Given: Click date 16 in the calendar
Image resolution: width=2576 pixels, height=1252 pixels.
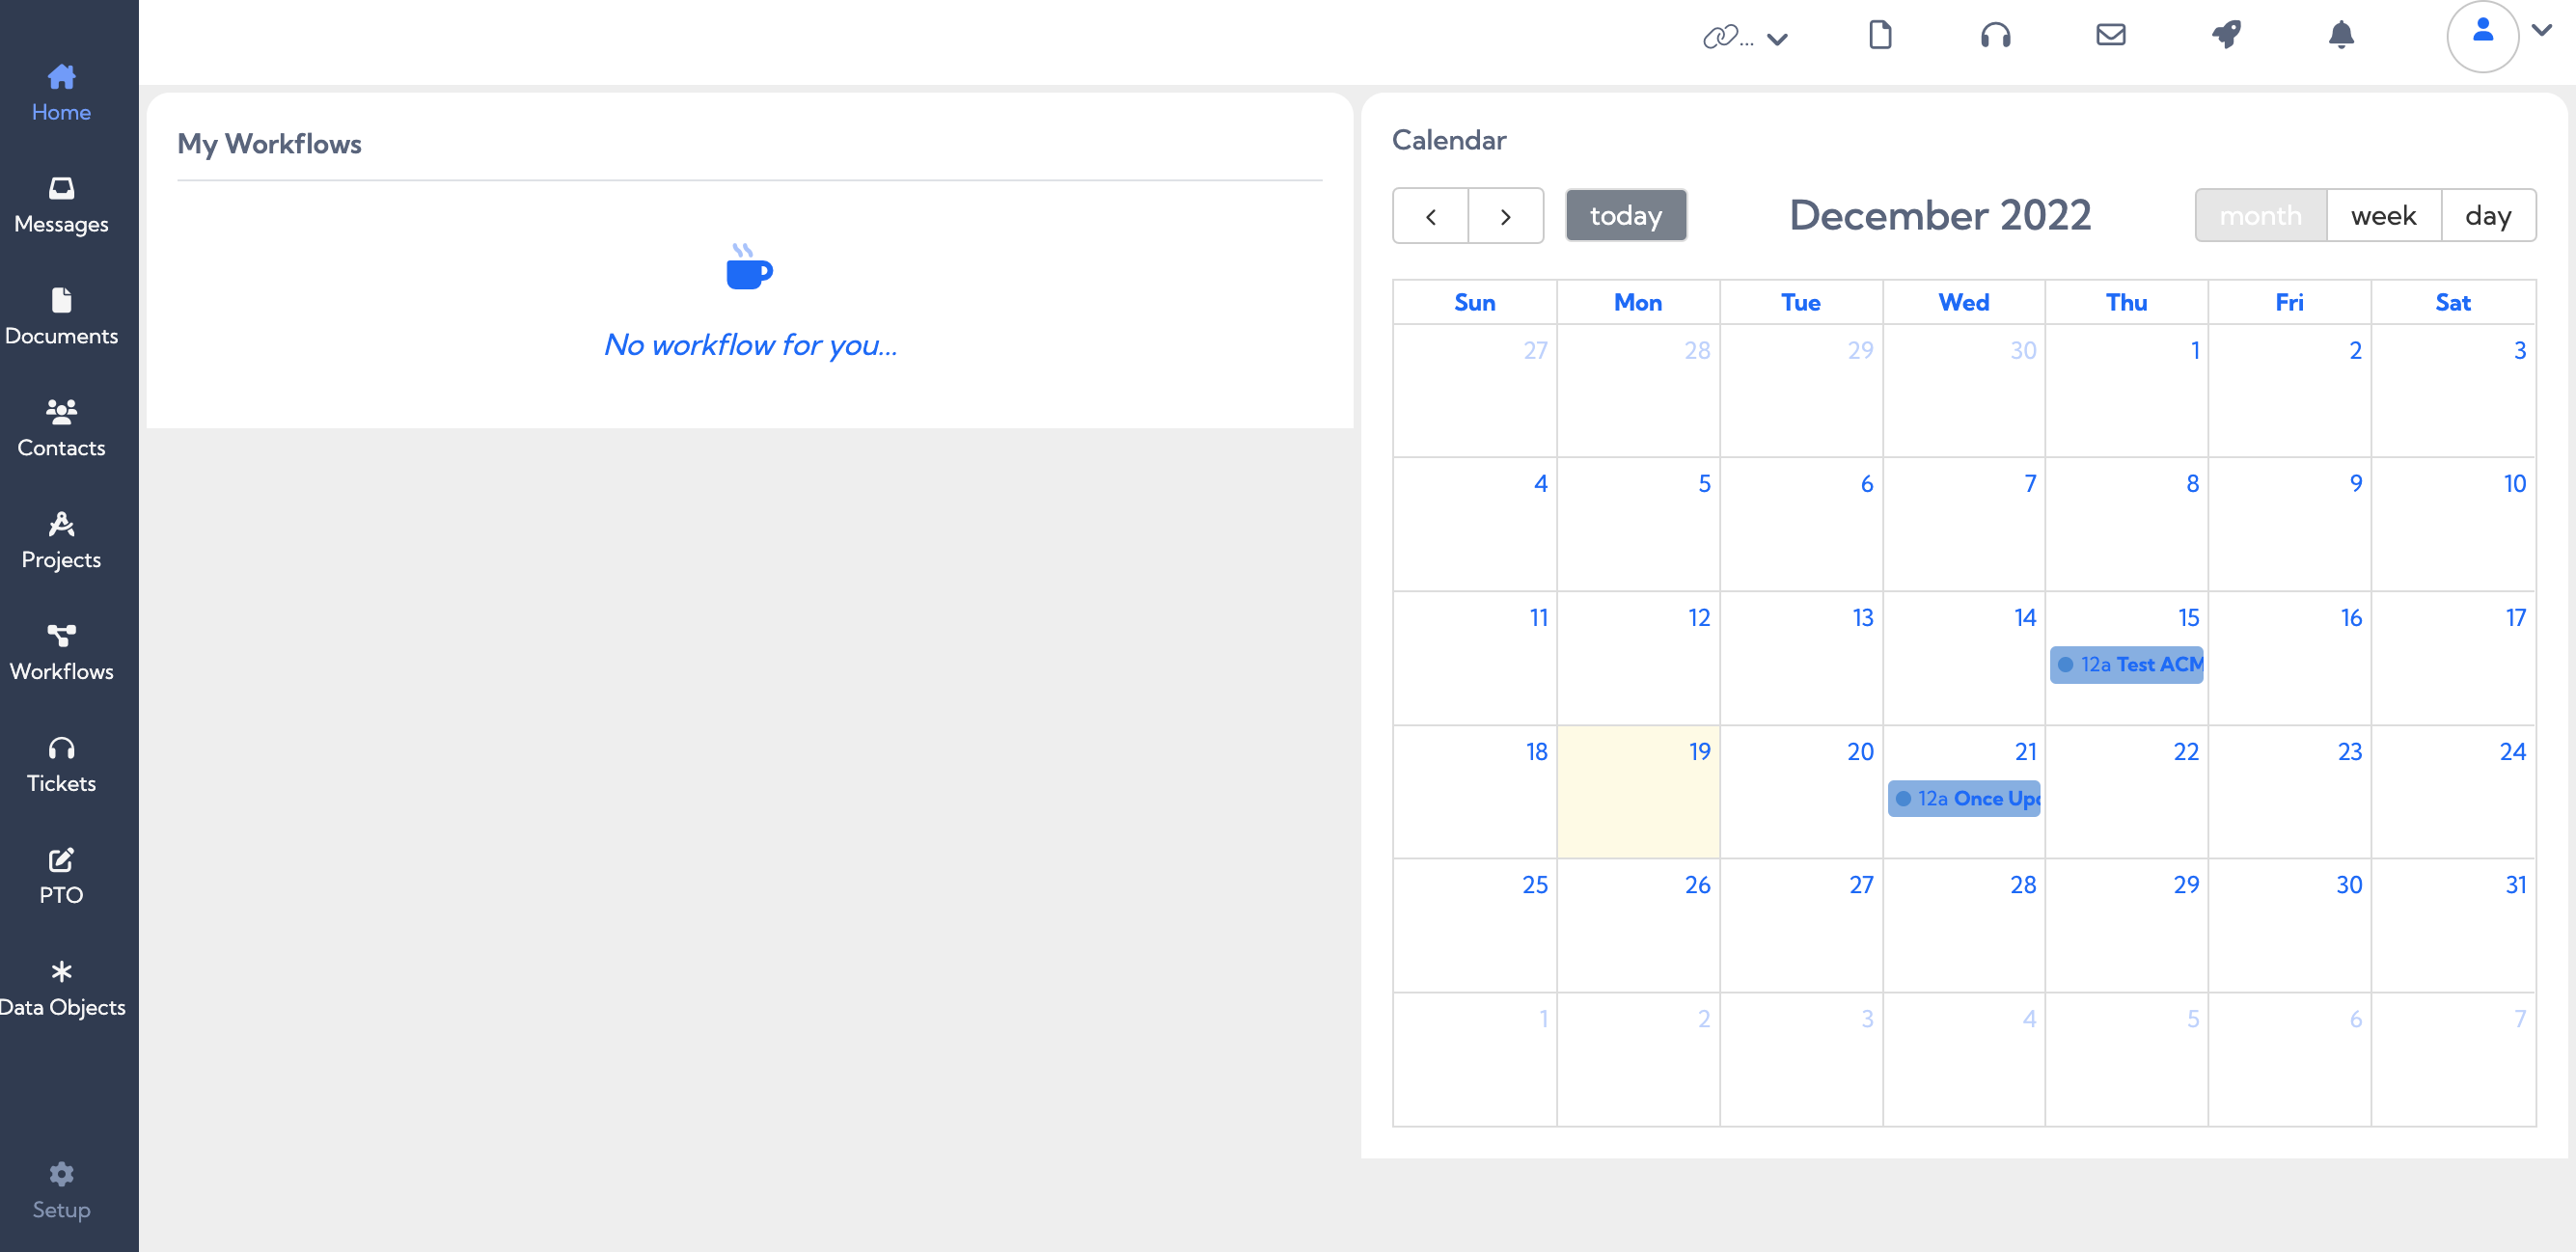Looking at the screenshot, I should point(2351,618).
